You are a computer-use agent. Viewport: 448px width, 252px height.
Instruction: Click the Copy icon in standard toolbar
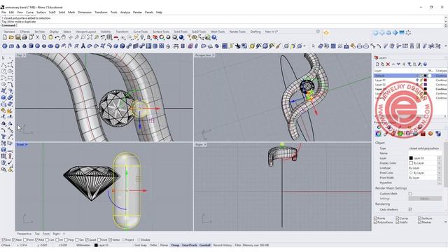[44, 37]
